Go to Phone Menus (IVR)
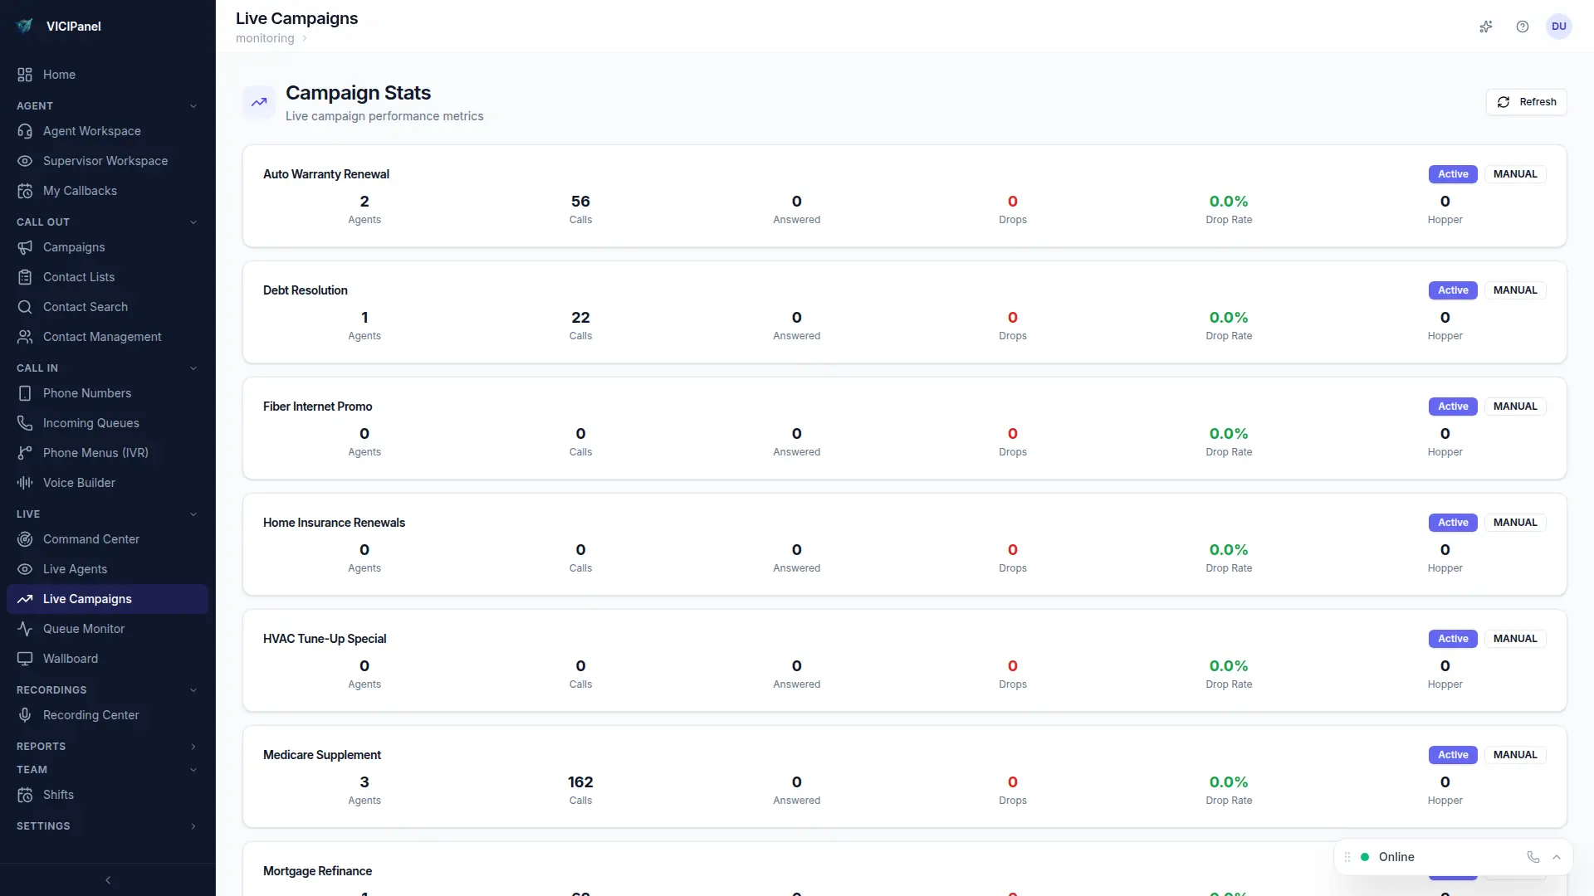 (x=95, y=453)
